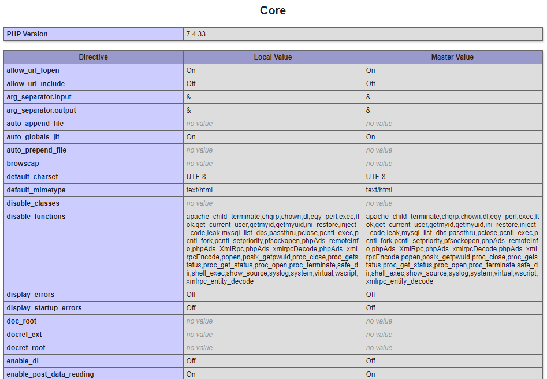Image resolution: width=547 pixels, height=379 pixels.
Task: Select the display_startup_errors directive
Action: [44, 308]
